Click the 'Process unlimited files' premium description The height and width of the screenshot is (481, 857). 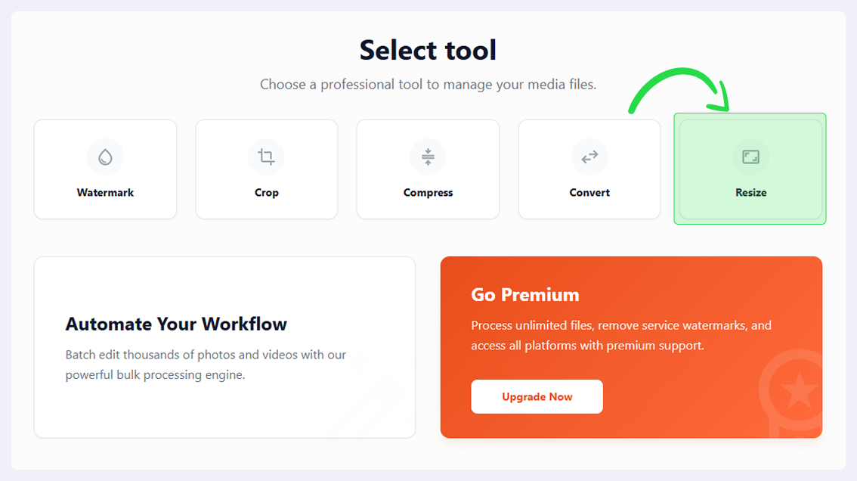621,336
